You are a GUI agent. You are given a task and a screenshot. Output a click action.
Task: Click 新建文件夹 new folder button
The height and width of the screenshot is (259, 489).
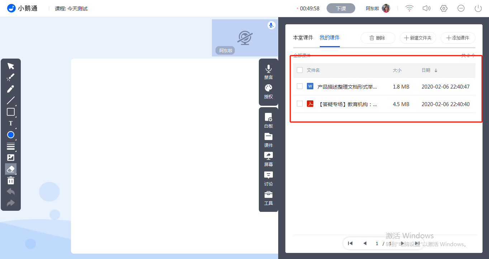coord(418,38)
